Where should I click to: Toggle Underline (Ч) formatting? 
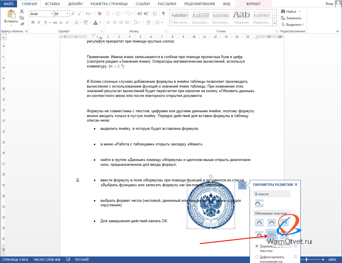coord(45,22)
